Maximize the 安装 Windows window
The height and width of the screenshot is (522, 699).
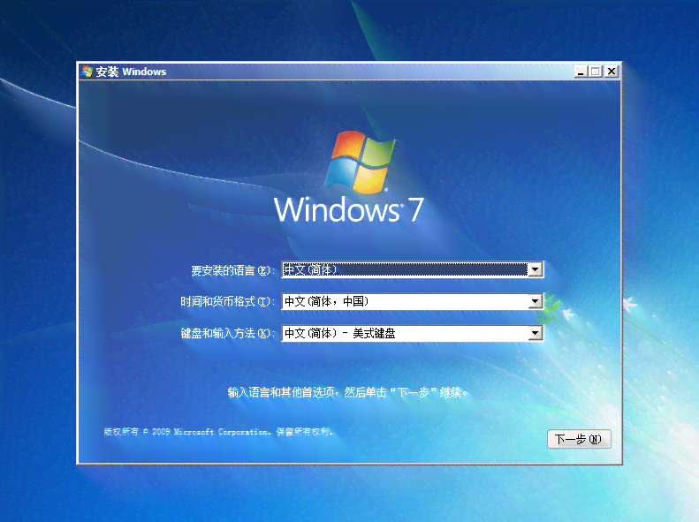[596, 72]
